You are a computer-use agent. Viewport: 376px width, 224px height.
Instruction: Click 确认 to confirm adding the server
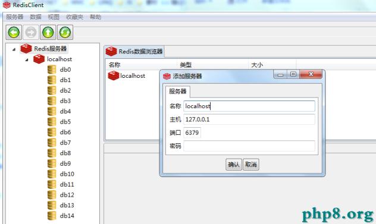pos(234,165)
